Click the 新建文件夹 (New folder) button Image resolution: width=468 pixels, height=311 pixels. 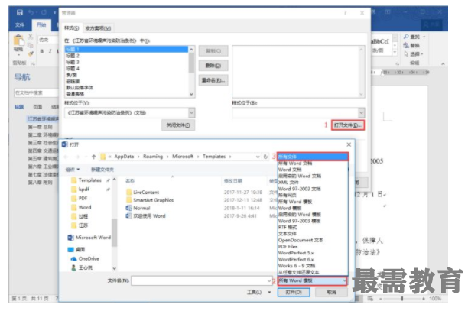(x=102, y=170)
